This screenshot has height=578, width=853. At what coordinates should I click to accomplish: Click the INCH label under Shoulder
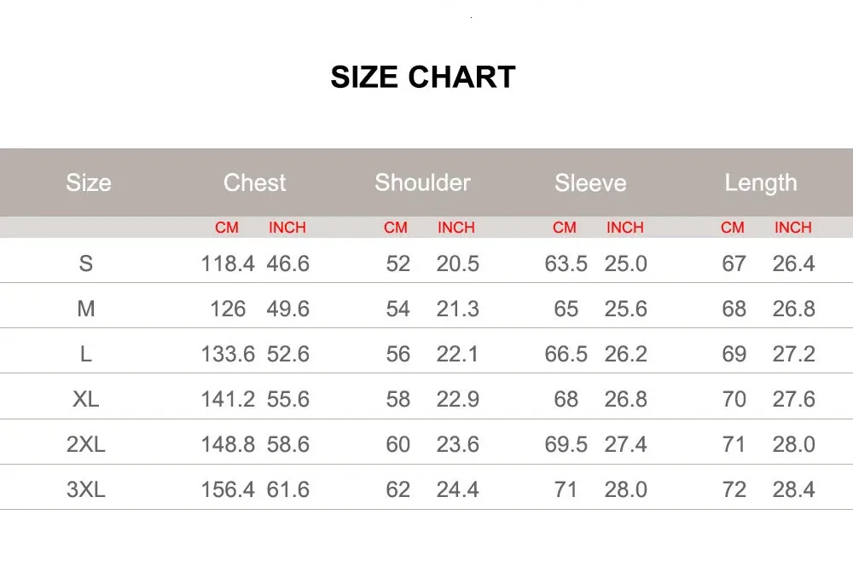(456, 228)
